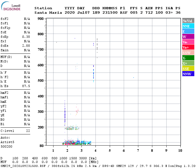
Task: Click the Santa Maria station name
Action: (48, 13)
